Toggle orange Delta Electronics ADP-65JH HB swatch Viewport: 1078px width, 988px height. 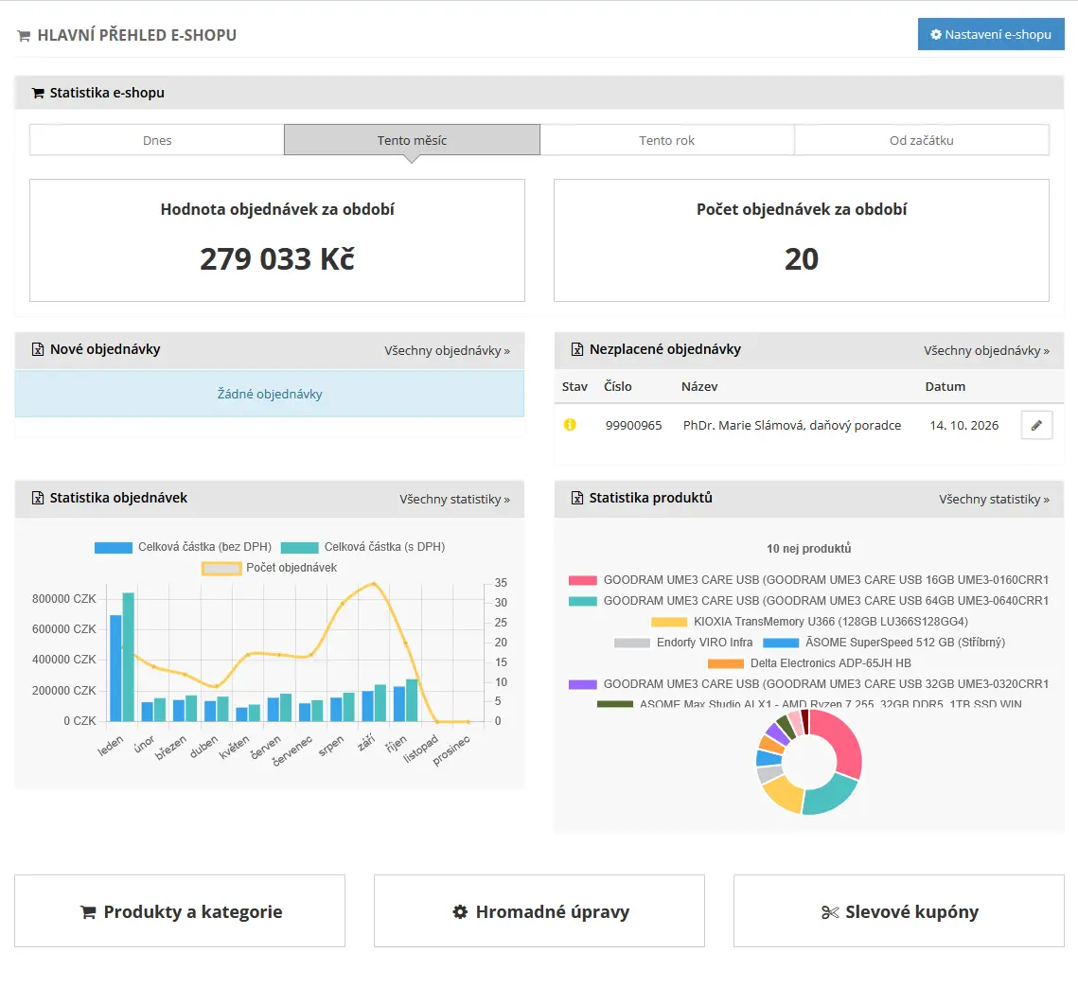pyautogui.click(x=726, y=663)
